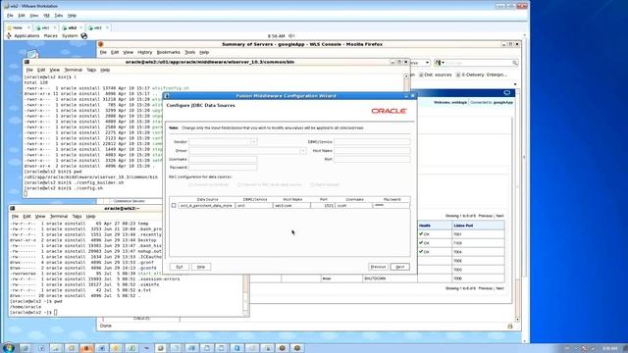Select the last RAC configuration radio option
Viewport: 628px width, 353px height.
coord(312,185)
